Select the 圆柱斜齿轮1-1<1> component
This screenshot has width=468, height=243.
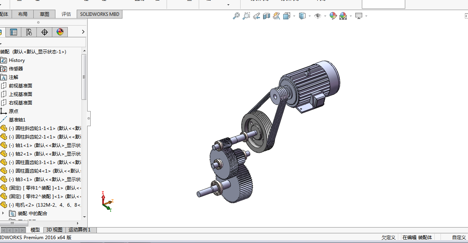pos(41,128)
